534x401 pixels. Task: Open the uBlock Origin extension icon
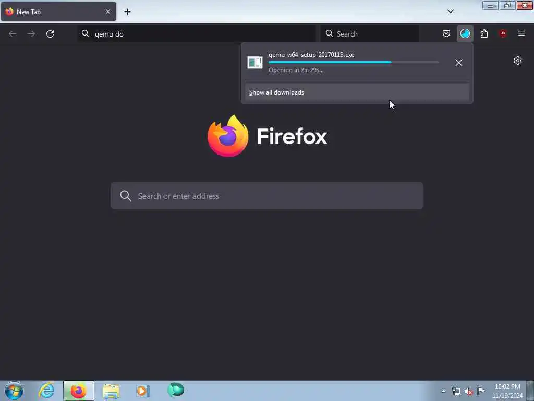(503, 33)
